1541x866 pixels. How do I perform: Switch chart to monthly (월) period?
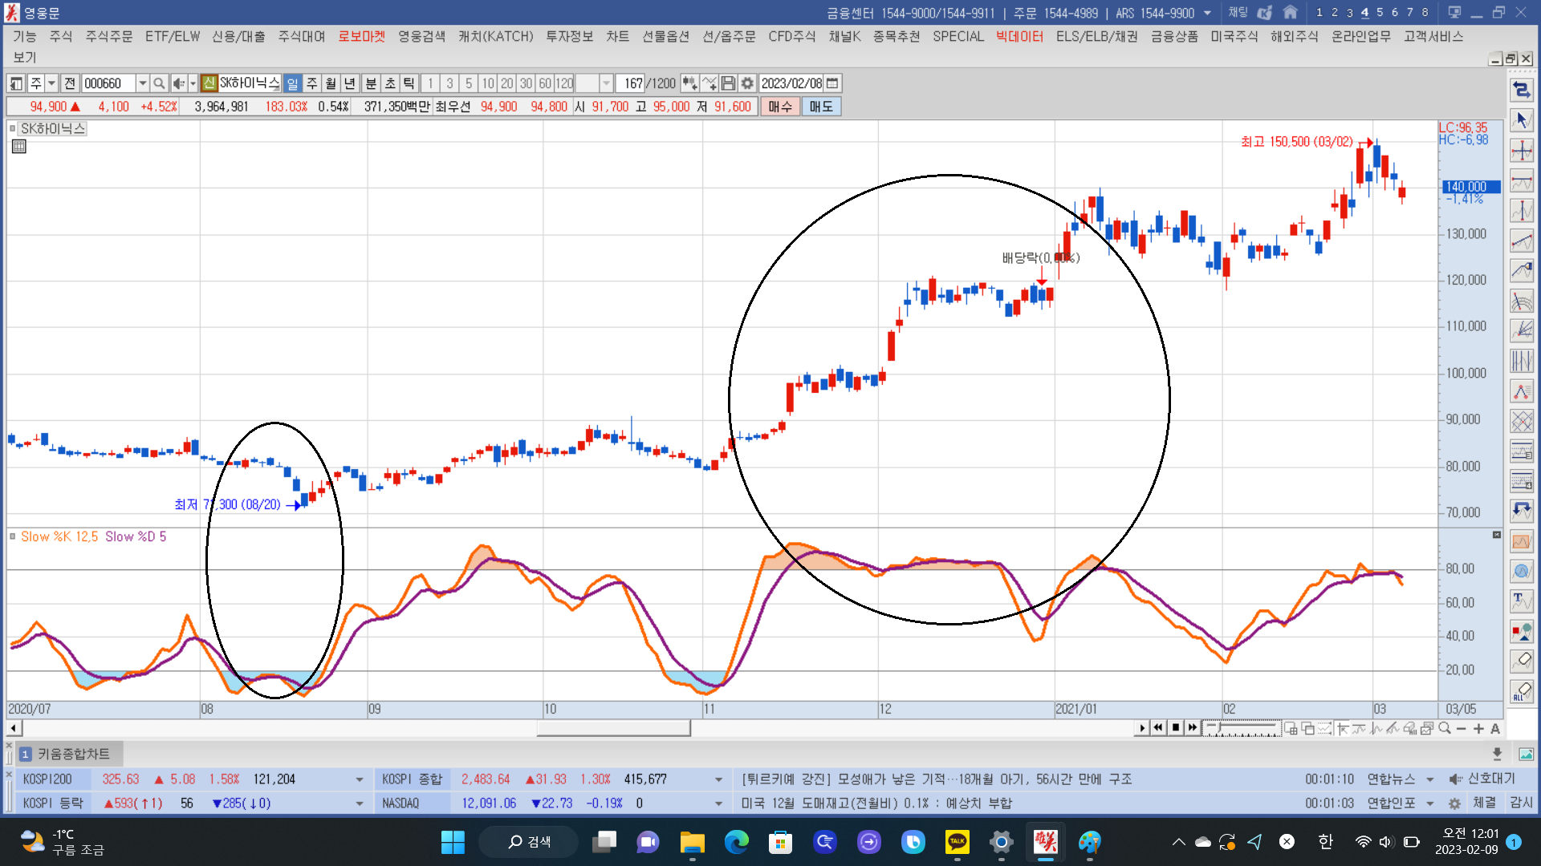(x=331, y=83)
